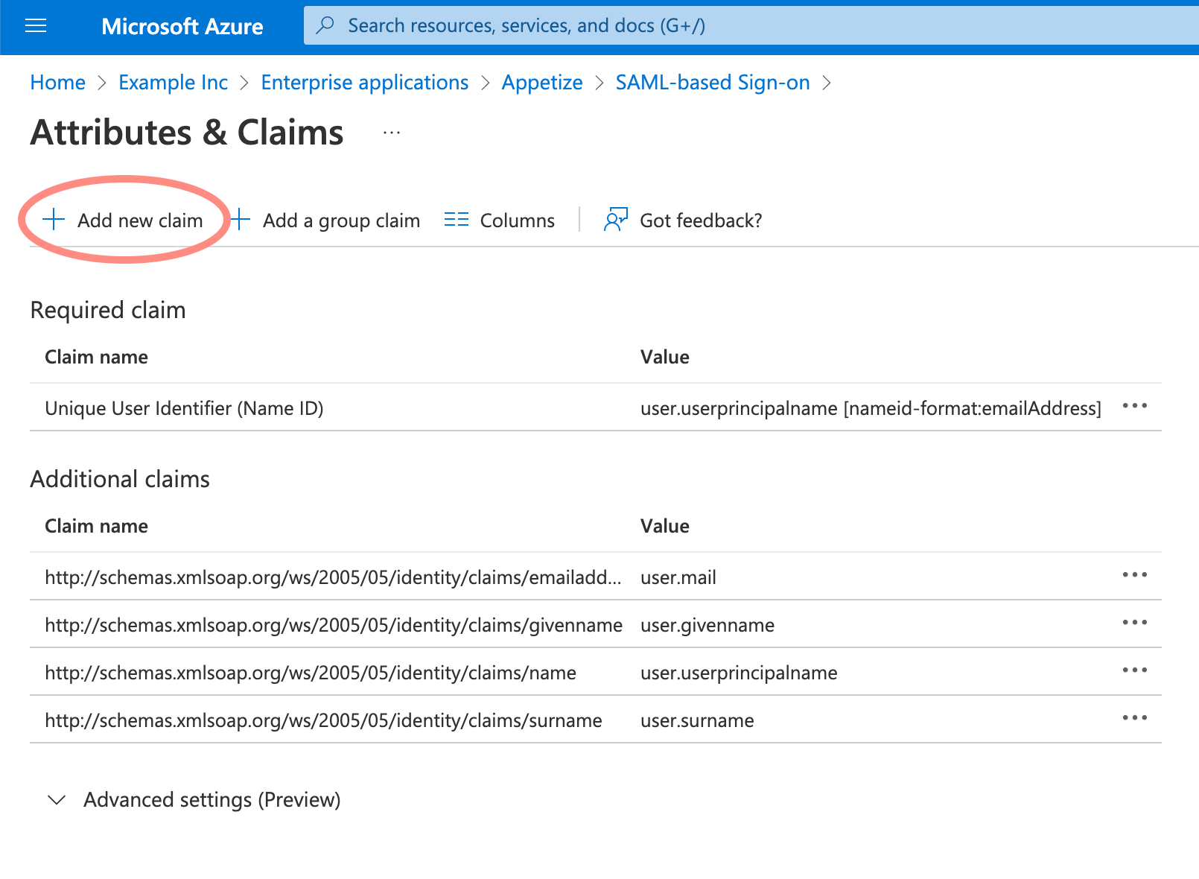This screenshot has height=879, width=1199.
Task: Click Add a group claim
Action: point(326,220)
